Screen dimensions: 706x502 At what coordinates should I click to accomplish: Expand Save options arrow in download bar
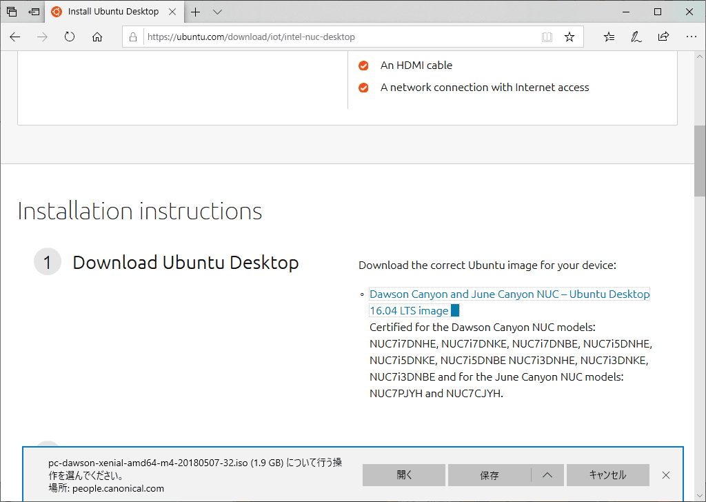click(547, 474)
